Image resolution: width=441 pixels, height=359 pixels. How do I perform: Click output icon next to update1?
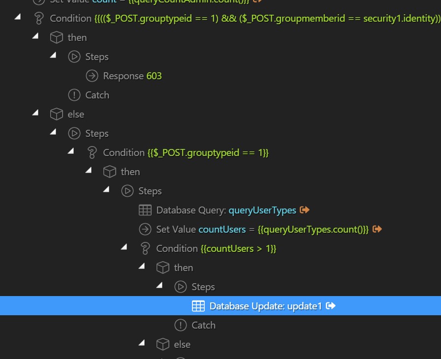coord(330,305)
